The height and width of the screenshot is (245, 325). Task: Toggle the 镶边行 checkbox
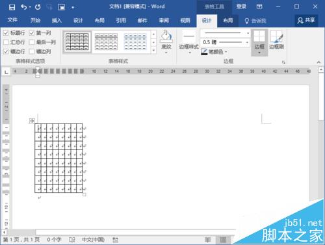point(6,51)
